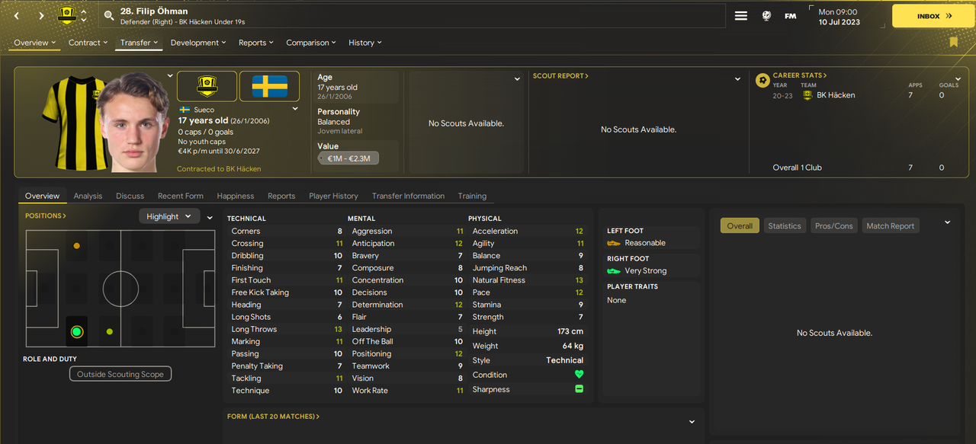
Task: Click the bookmark icon
Action: click(953, 43)
